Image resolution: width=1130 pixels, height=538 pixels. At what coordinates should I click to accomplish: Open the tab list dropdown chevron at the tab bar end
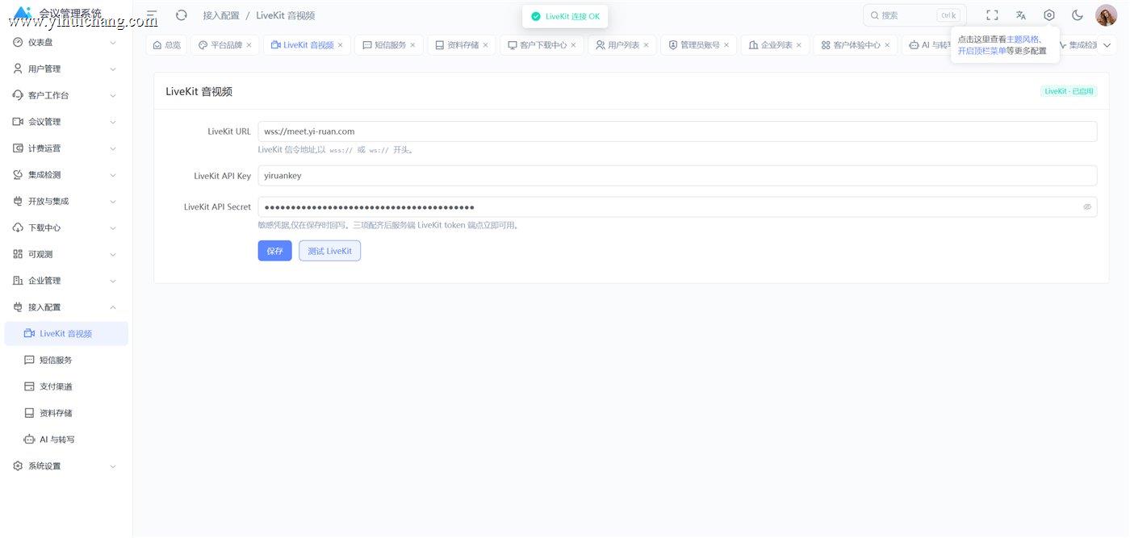coord(1107,45)
